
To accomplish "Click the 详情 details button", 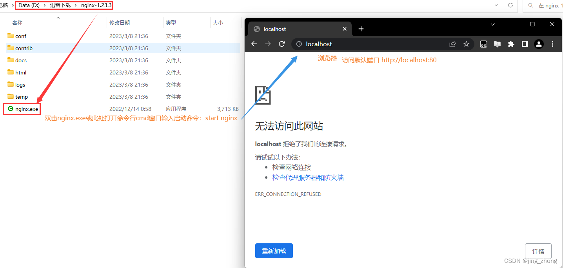I will [x=538, y=251].
